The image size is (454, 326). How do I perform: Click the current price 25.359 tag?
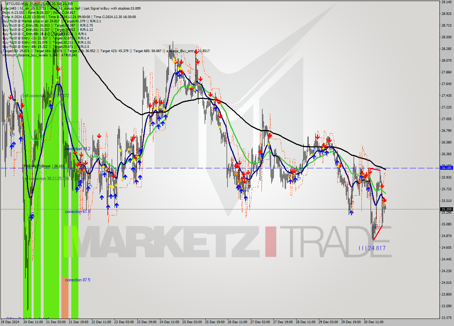pyautogui.click(x=447, y=209)
